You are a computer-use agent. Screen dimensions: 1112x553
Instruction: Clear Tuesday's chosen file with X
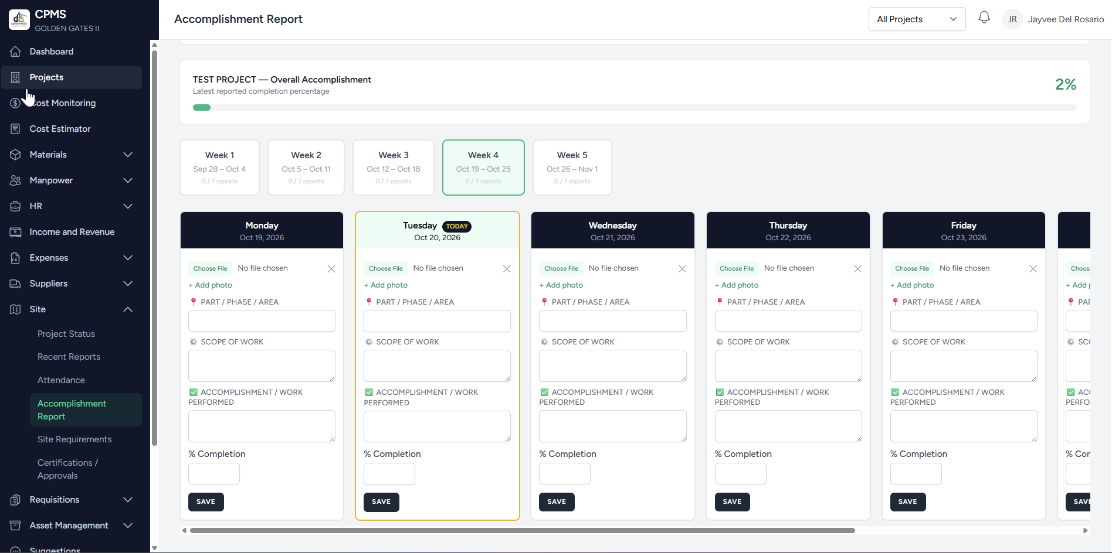[x=507, y=269]
